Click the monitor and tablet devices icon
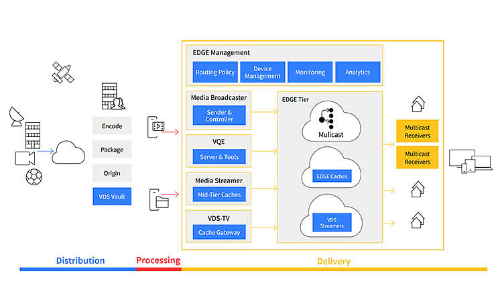 [472, 160]
